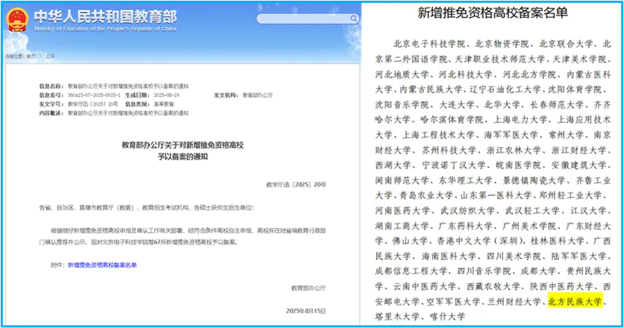Click the 中华人民共和国教育部 site title

click(x=105, y=16)
